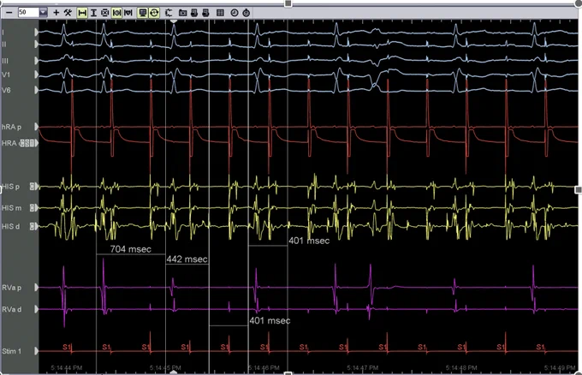Click the triangle marker for V1
Image resolution: width=582 pixels, height=375 pixels.
click(x=36, y=74)
